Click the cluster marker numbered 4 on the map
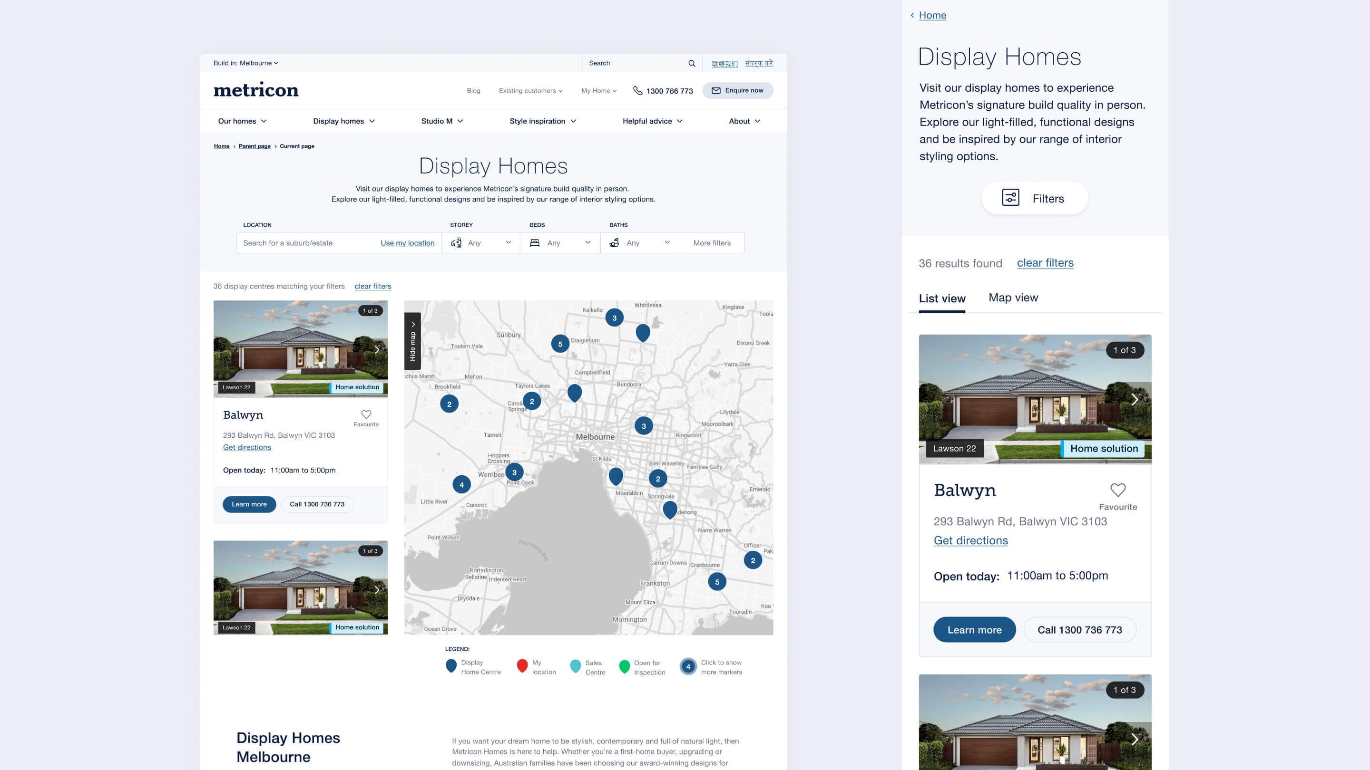Viewport: 1370px width, 770px height. coord(461,485)
